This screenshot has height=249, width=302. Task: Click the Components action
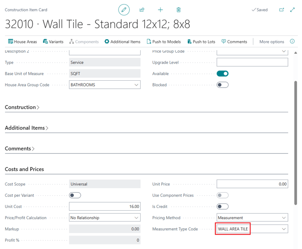click(84, 41)
